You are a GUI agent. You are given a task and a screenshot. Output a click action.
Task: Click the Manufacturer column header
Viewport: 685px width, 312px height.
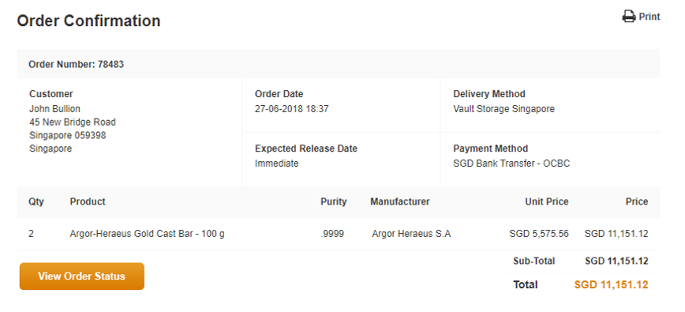(400, 201)
